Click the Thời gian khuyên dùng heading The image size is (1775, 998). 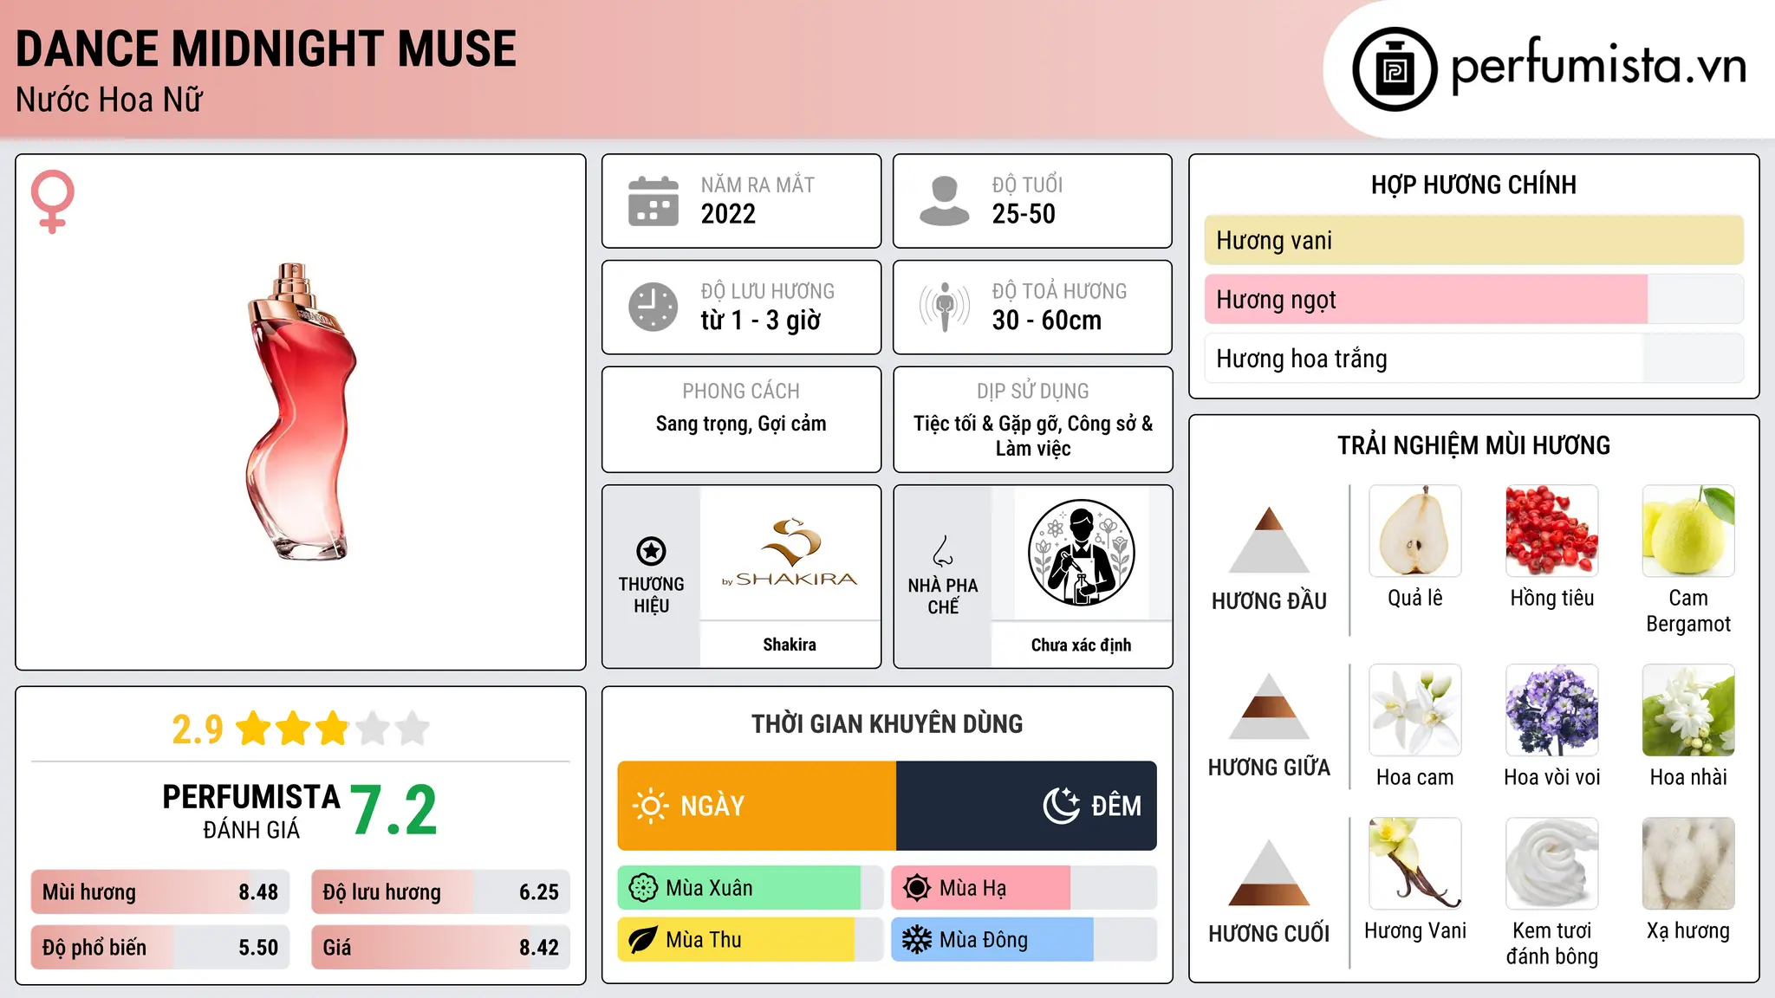[887, 723]
